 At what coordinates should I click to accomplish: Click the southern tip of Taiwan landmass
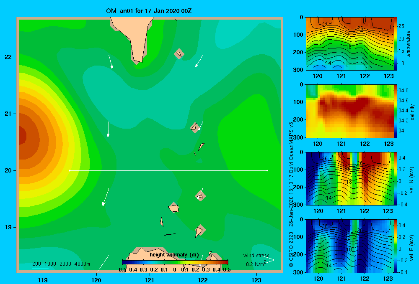(x=138, y=61)
